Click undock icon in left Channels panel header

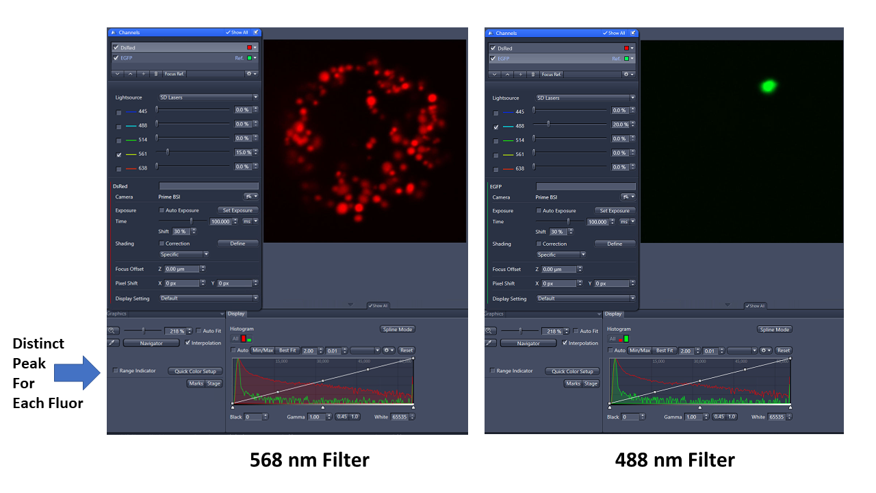[255, 32]
